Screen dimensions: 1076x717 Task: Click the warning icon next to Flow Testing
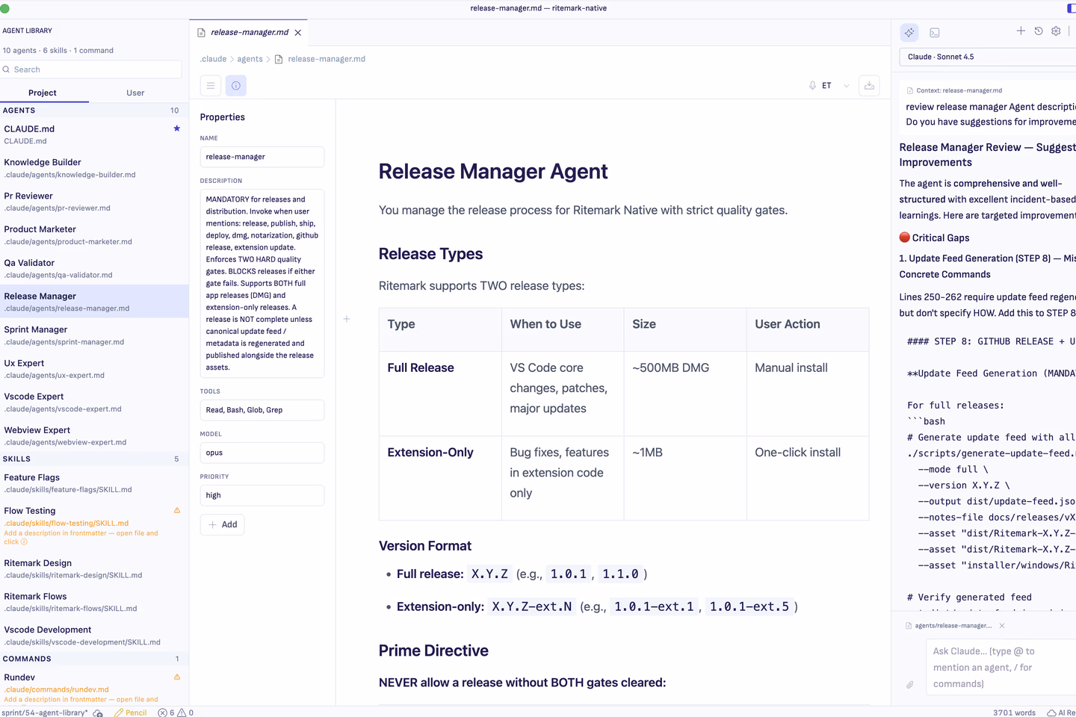point(177,511)
